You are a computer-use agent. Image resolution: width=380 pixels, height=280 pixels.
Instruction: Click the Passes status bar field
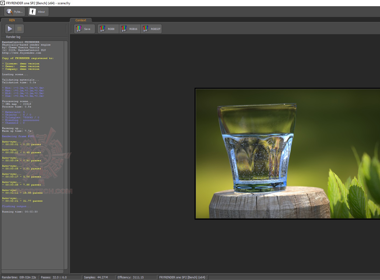pyautogui.click(x=60, y=277)
